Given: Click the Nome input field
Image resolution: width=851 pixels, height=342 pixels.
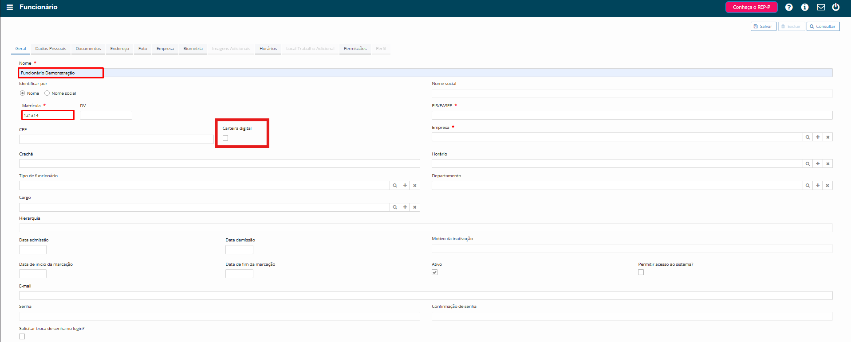Looking at the screenshot, I should [426, 73].
